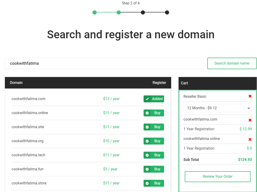Click the Buy icon for cookwithfatima.org
Image resolution: width=257 pixels, height=192 pixels.
point(147,141)
